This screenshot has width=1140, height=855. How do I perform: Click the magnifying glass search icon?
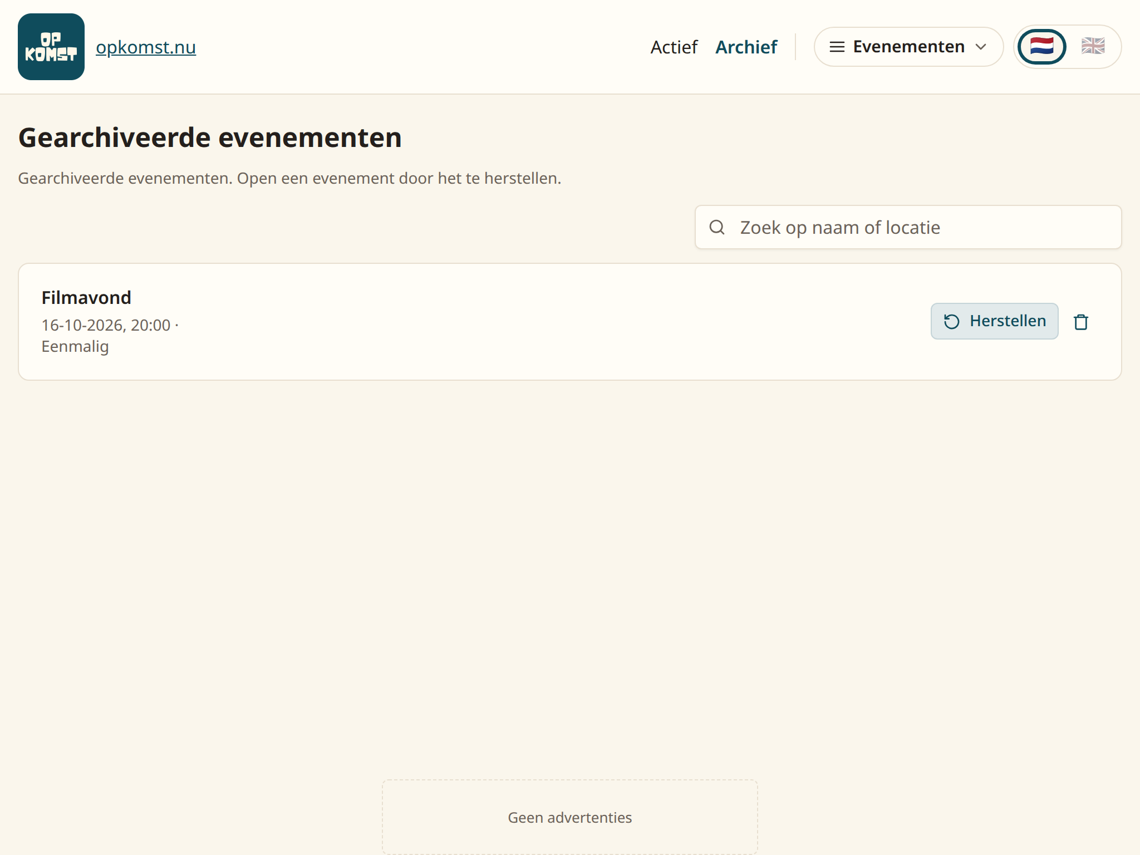(717, 227)
